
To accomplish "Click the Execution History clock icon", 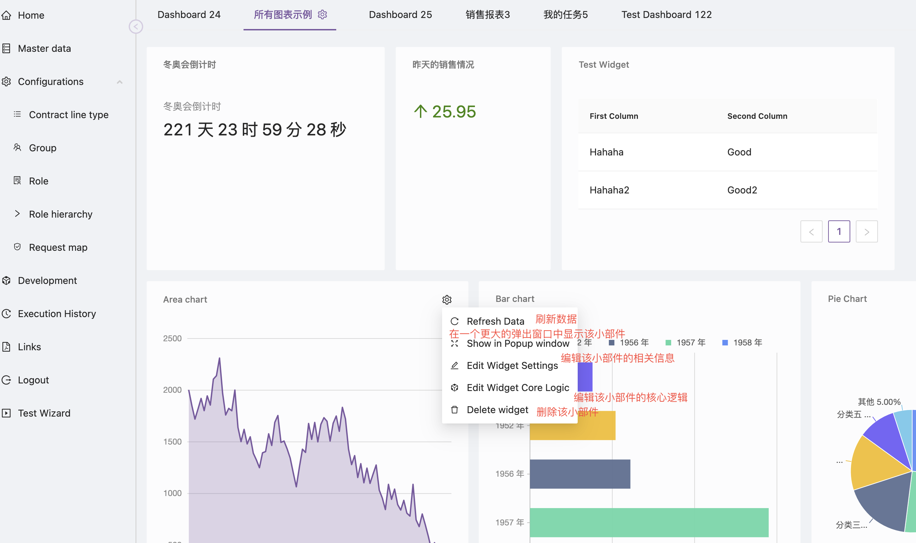I will 7,314.
